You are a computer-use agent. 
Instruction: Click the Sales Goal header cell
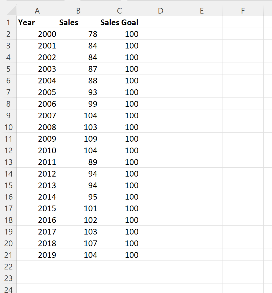[119, 22]
